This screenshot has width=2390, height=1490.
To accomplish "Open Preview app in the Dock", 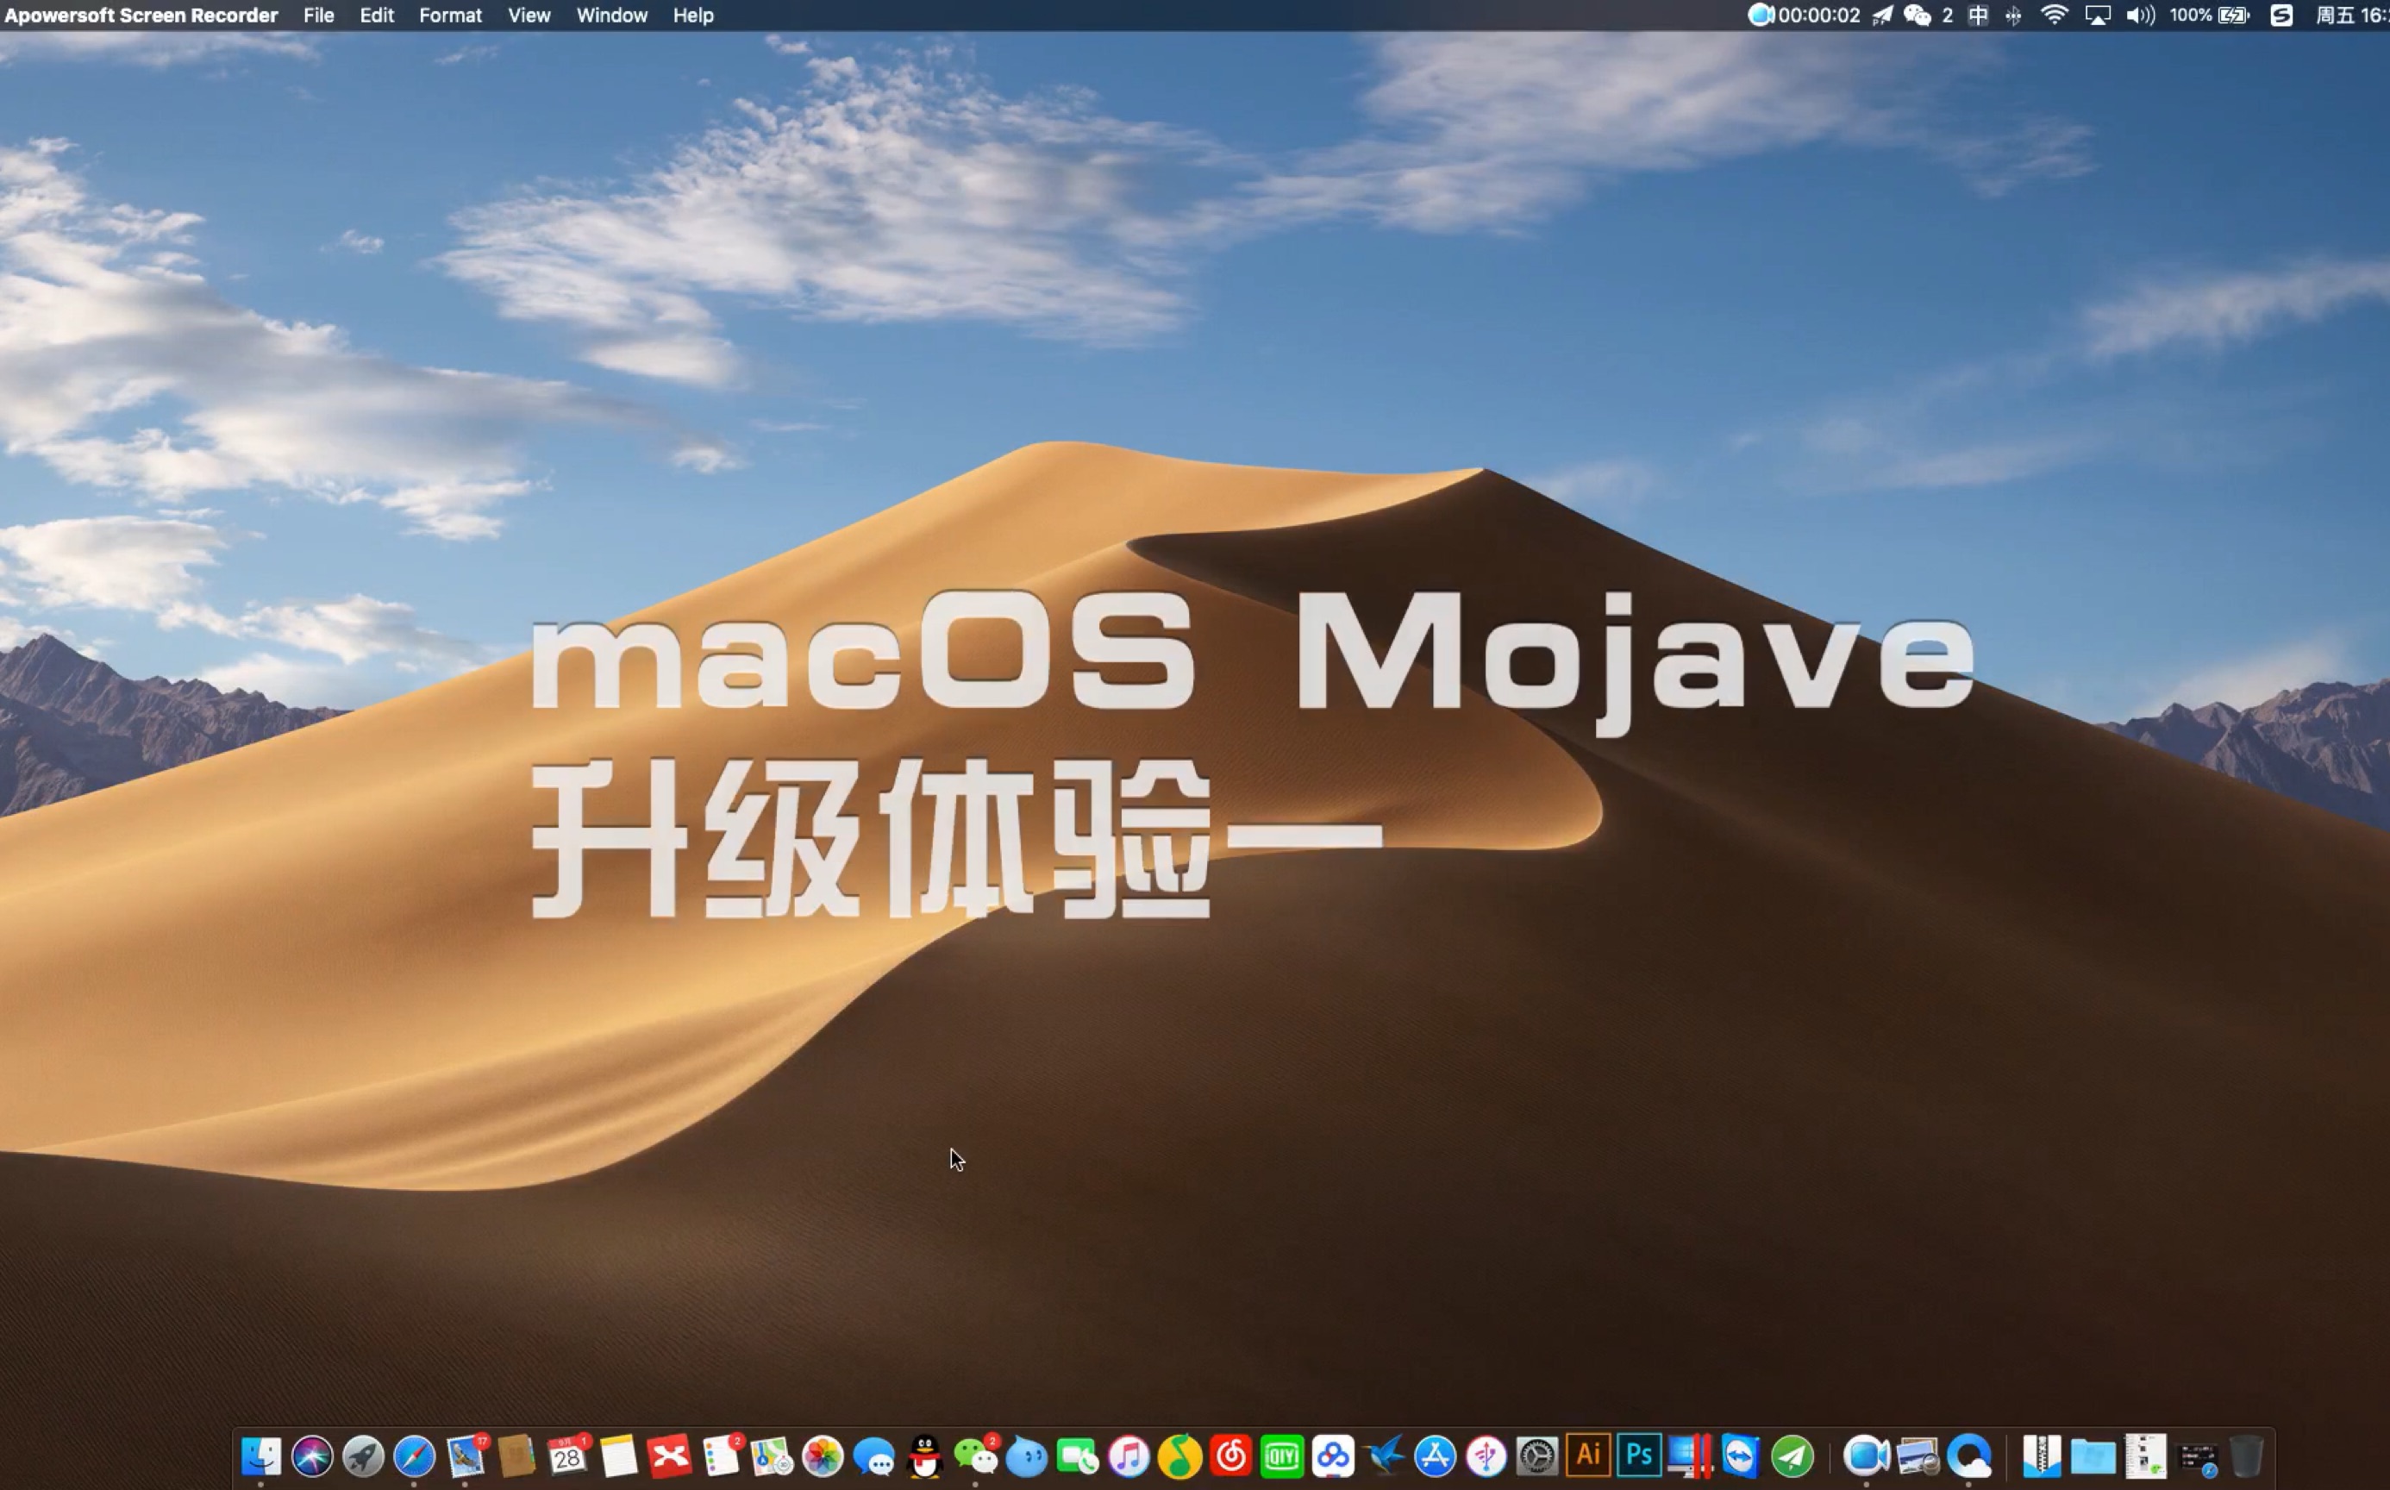I will point(1918,1456).
